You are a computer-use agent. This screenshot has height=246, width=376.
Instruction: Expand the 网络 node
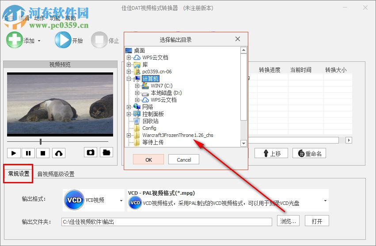point(129,107)
